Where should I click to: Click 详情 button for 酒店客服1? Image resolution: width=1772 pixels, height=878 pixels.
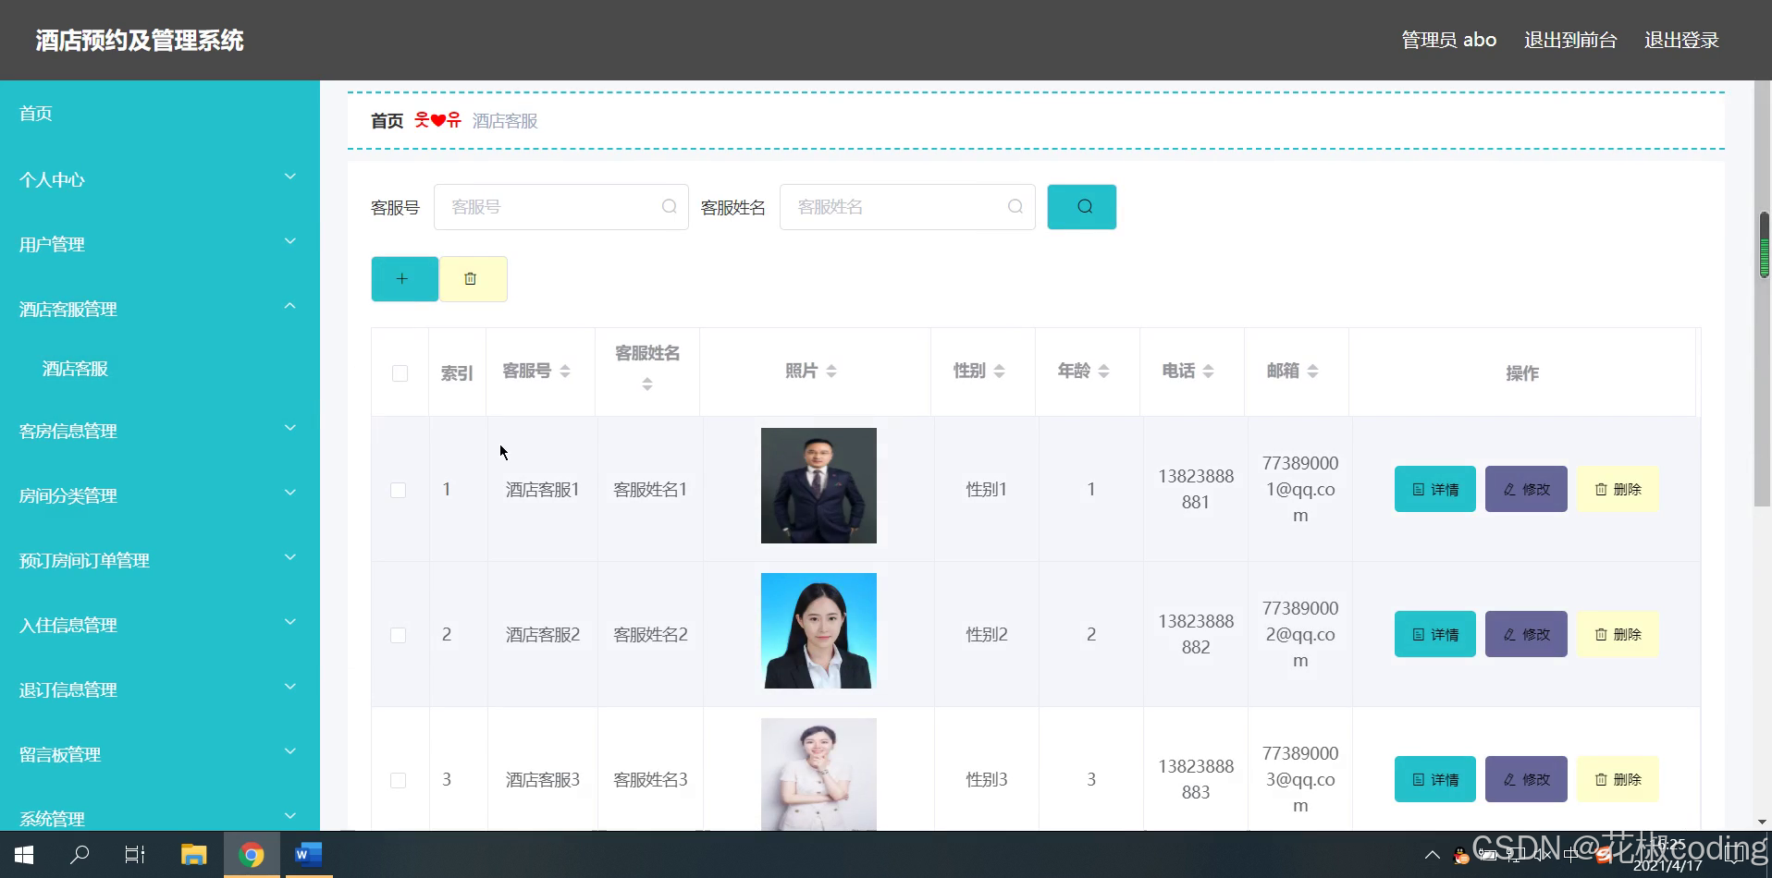click(1434, 489)
